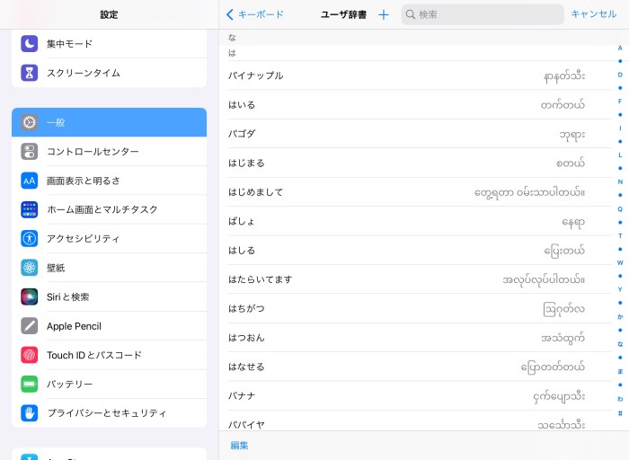Jump to # in the index bar
This screenshot has height=460, width=629.
[x=620, y=413]
